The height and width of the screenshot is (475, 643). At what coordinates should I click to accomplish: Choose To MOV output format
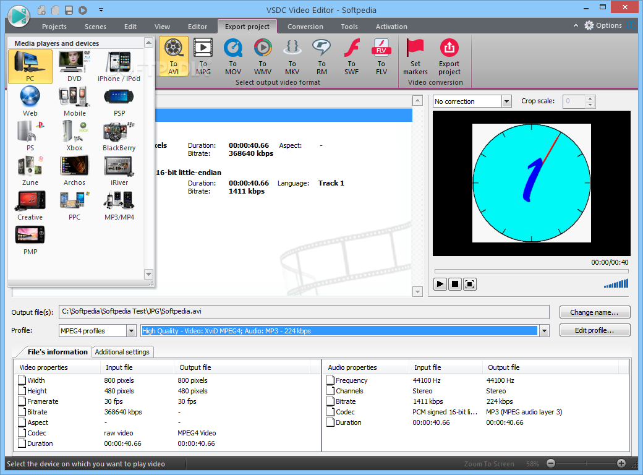pyautogui.click(x=233, y=57)
